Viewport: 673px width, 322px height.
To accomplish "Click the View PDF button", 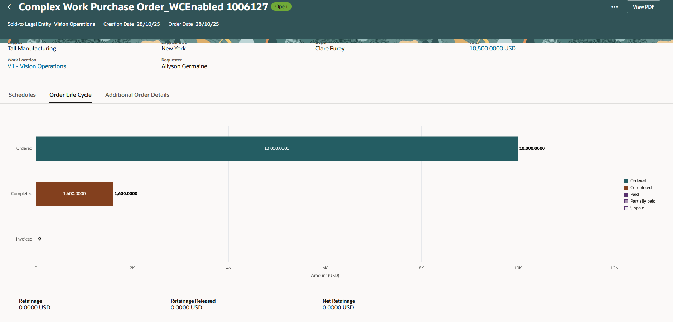I will click(x=643, y=6).
